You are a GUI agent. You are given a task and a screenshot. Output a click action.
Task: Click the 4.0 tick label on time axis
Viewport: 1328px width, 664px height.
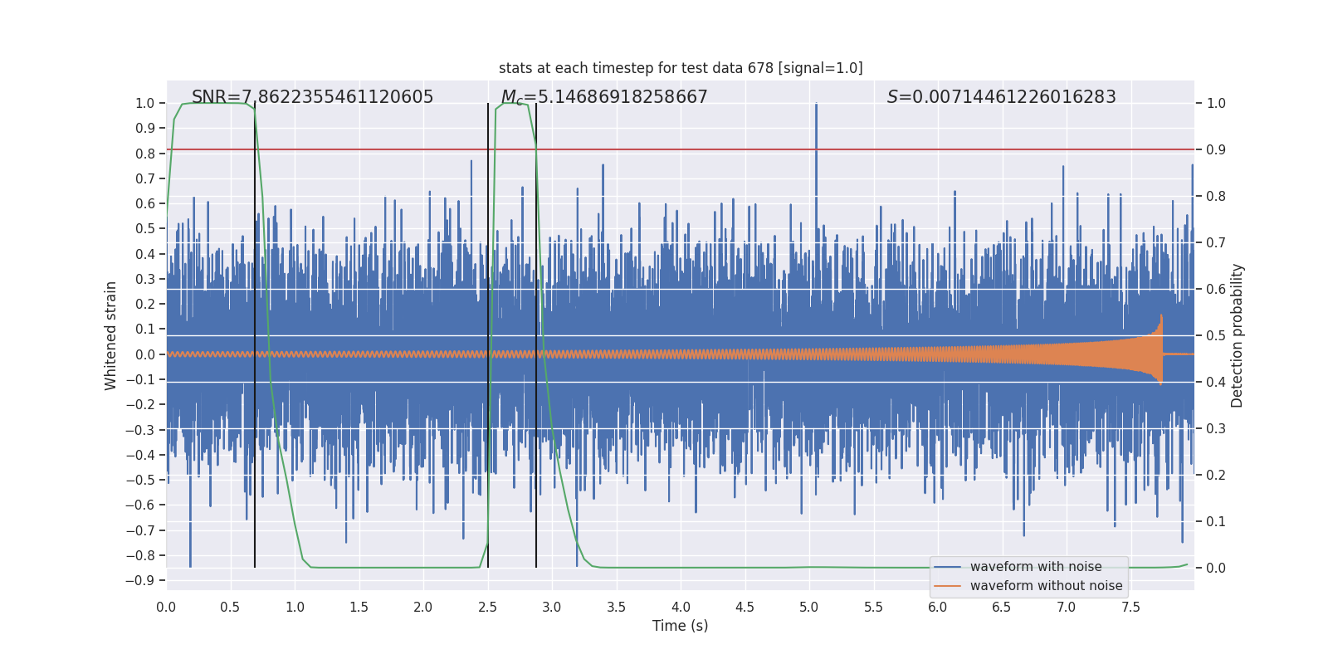(x=681, y=608)
